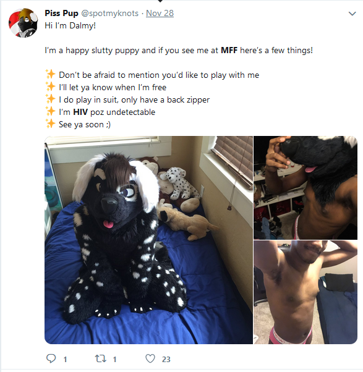Click the bold HIV text in tweet
The width and height of the screenshot is (363, 372).
point(80,112)
